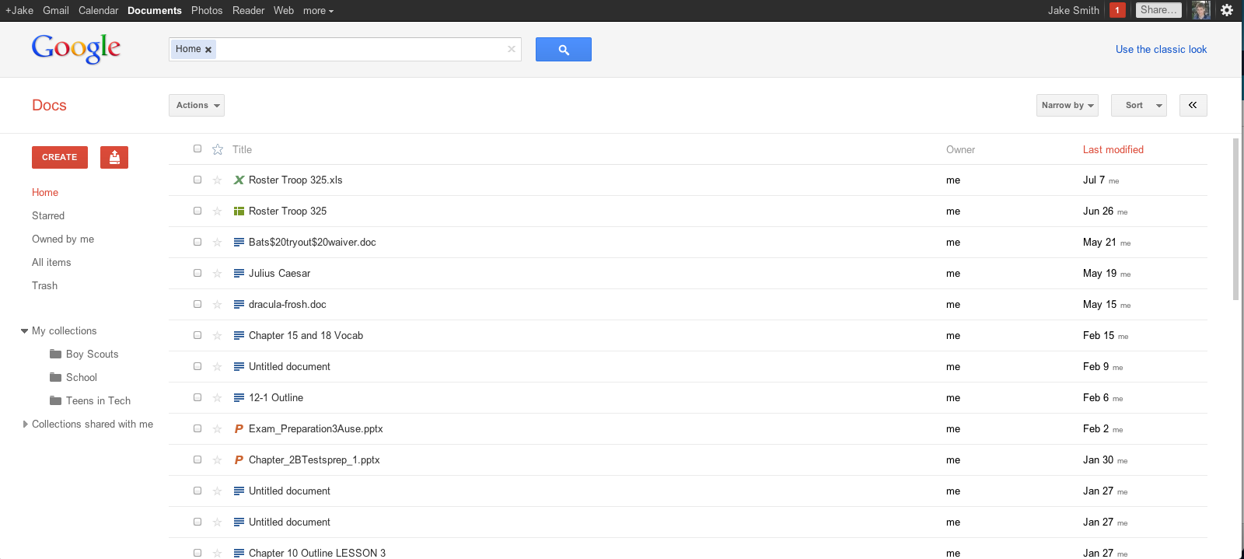Click the red Create button

point(60,157)
